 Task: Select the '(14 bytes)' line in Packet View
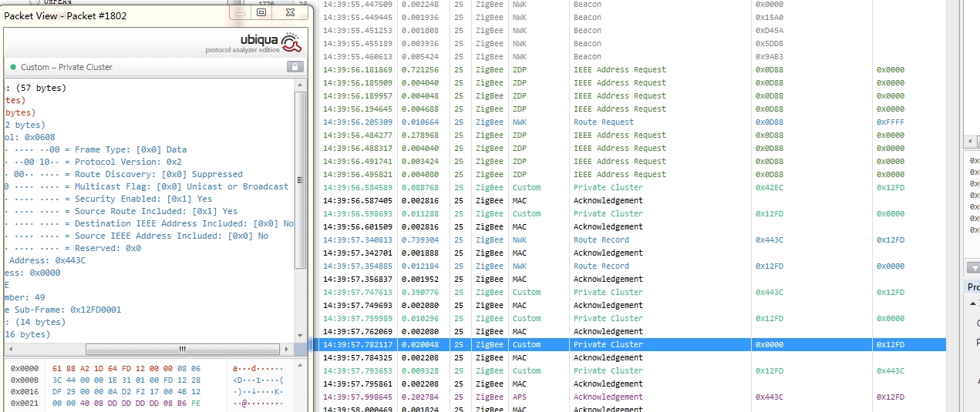(x=35, y=322)
